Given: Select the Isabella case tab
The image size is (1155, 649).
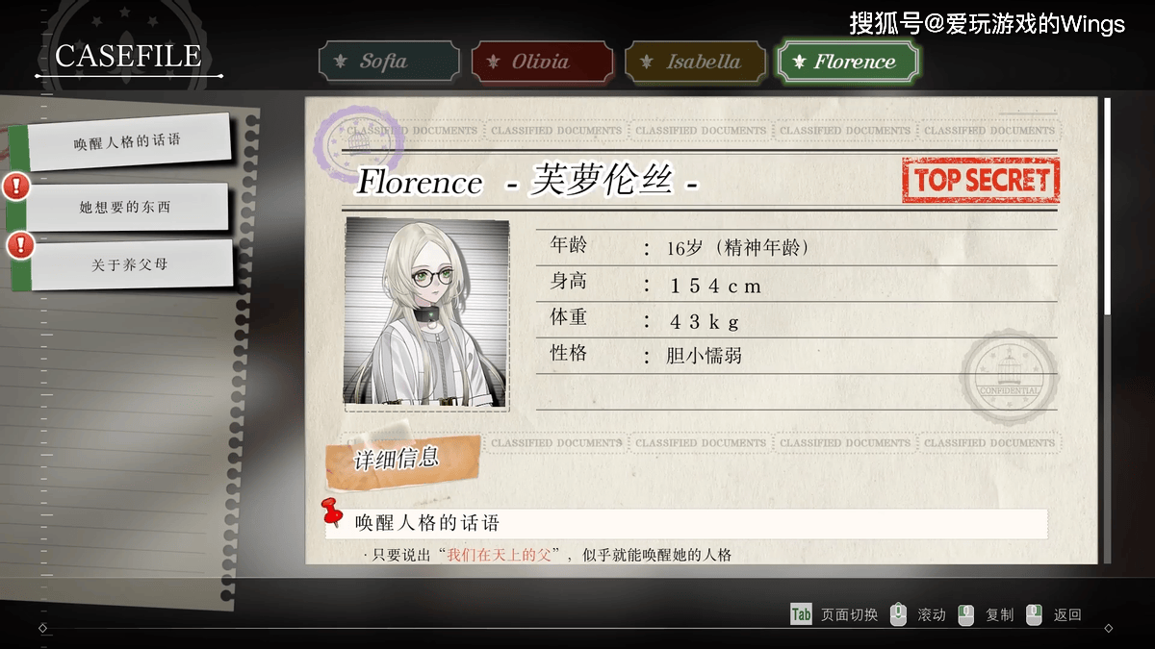Looking at the screenshot, I should [x=695, y=62].
